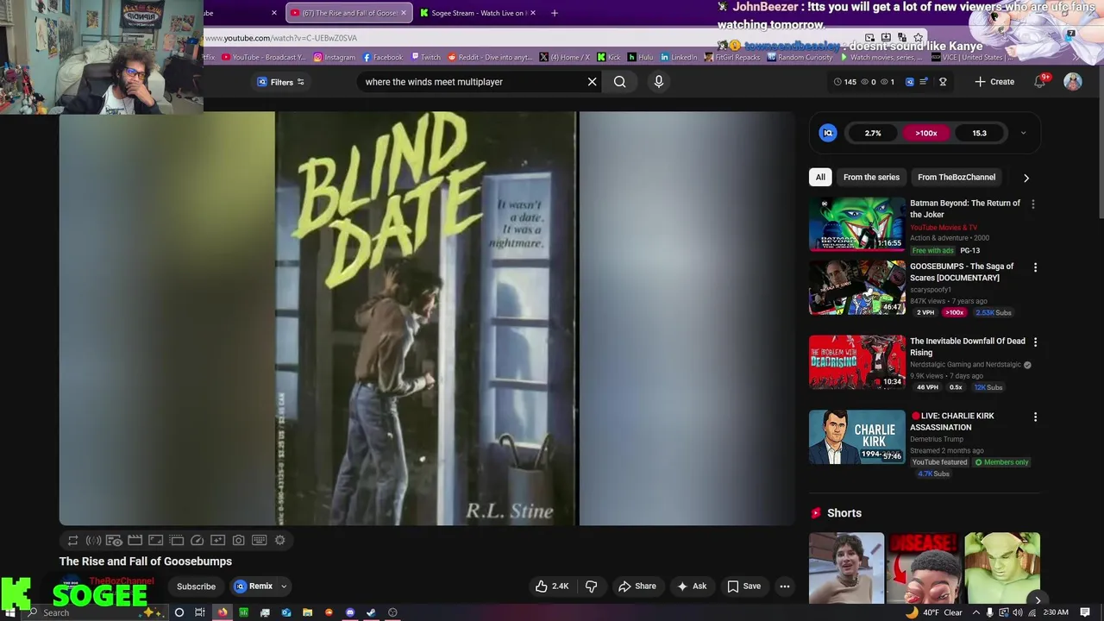The height and width of the screenshot is (621, 1104).
Task: Click the vidIQ 145 clock counter
Action: tap(845, 82)
